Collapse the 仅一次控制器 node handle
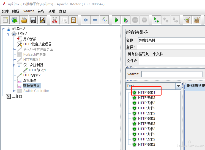Viewport: 205px width, 150px height. (14, 65)
